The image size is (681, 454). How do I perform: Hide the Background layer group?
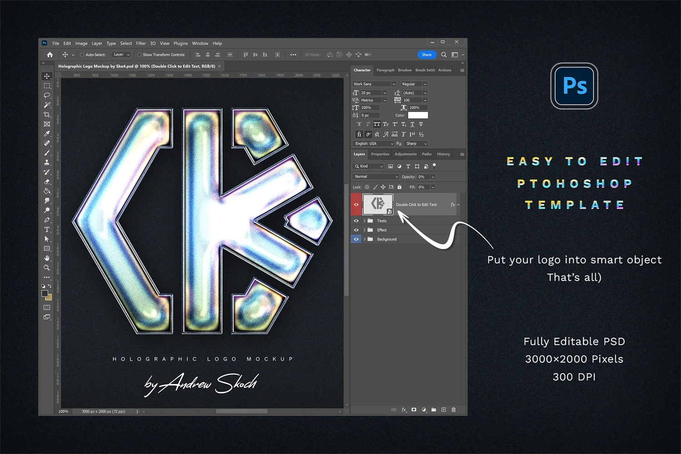point(356,239)
